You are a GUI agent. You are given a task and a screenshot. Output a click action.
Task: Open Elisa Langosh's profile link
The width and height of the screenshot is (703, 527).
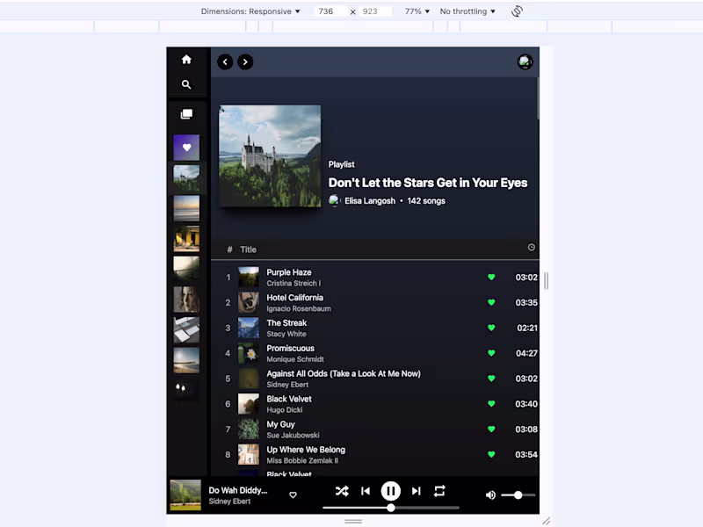370,201
